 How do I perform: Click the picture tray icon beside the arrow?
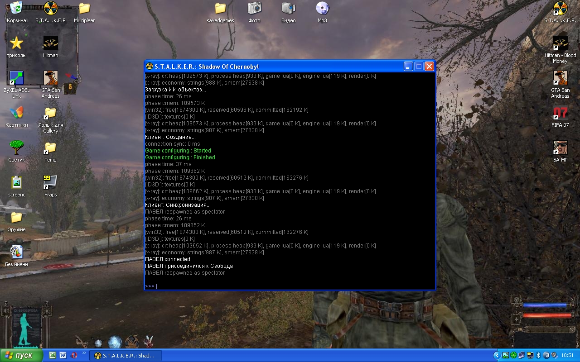506,355
